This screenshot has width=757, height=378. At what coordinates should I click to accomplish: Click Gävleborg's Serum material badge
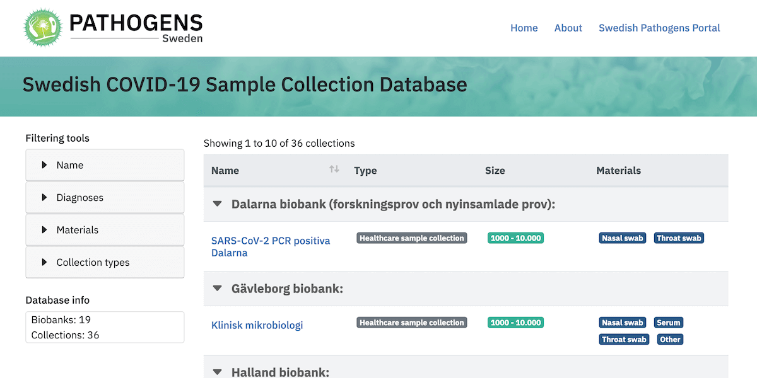click(668, 323)
